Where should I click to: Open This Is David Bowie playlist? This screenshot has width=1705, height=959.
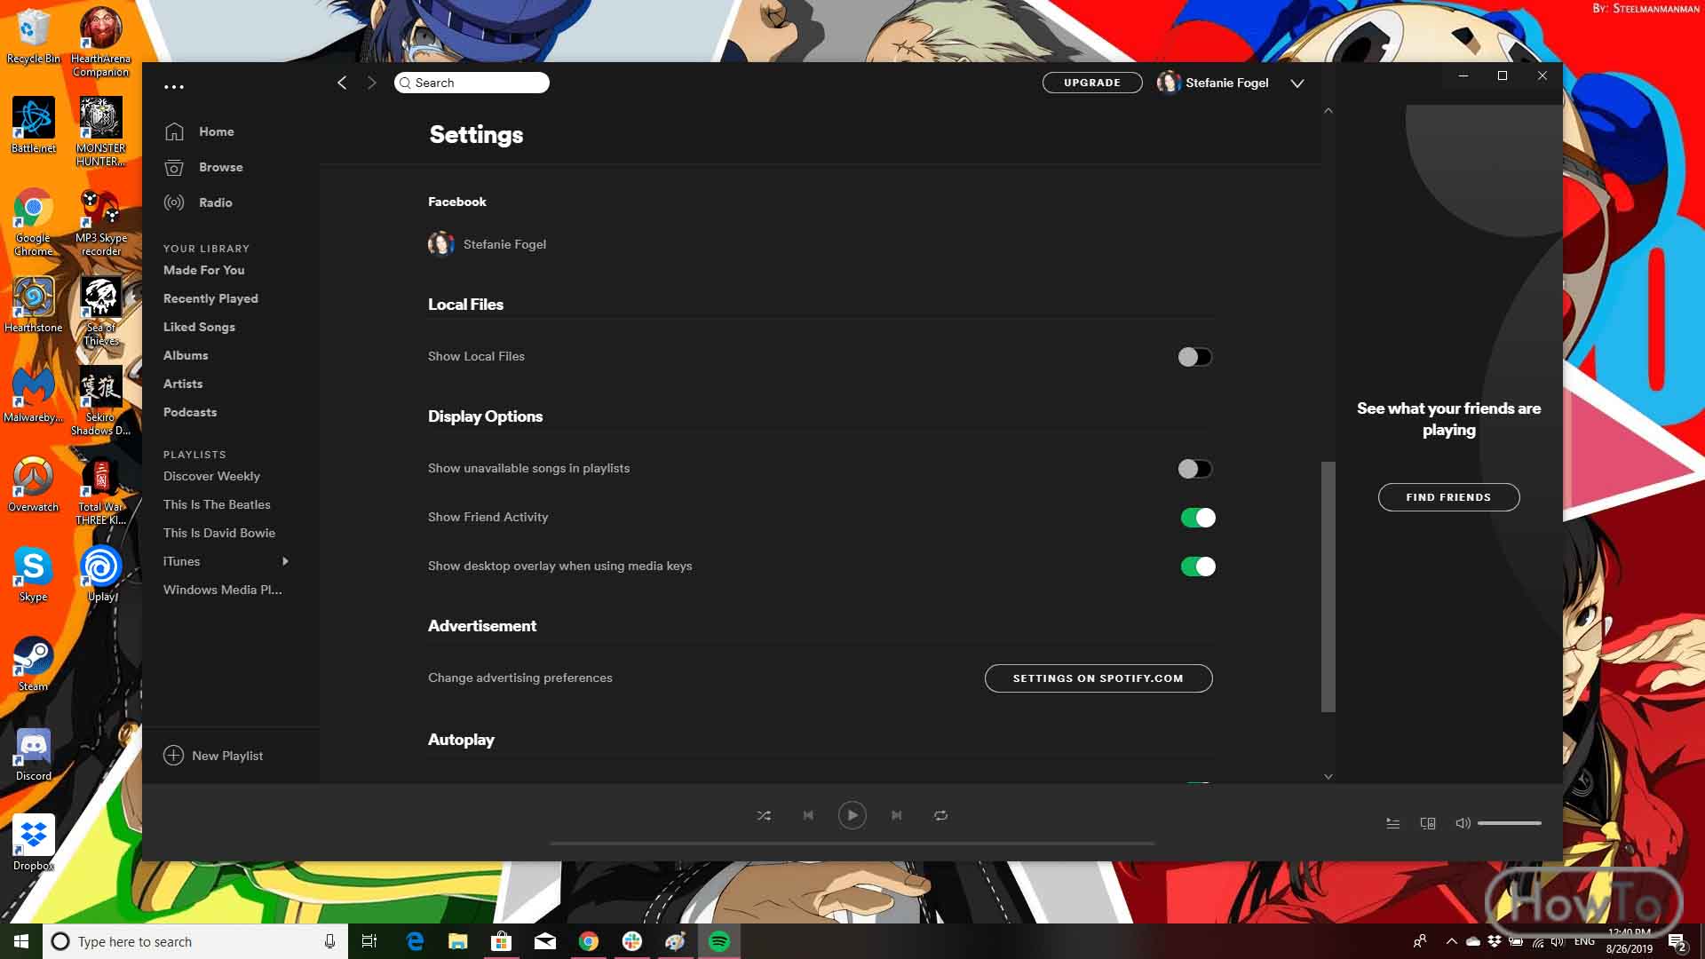(219, 533)
